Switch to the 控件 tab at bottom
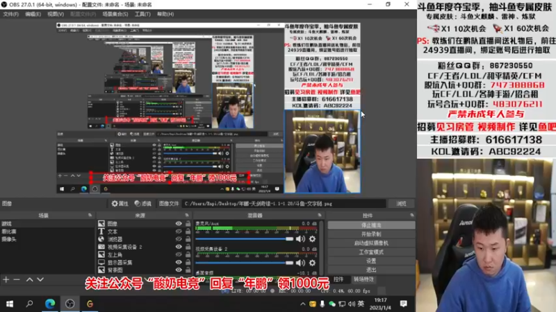556x312 pixels. pyautogui.click(x=338, y=279)
